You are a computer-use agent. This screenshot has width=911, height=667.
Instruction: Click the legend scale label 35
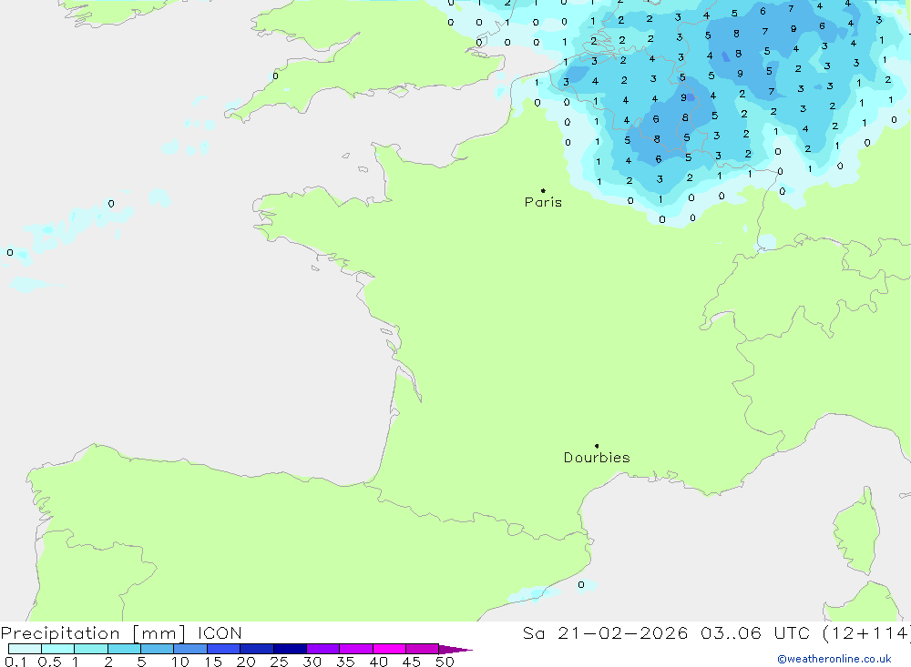pyautogui.click(x=345, y=662)
